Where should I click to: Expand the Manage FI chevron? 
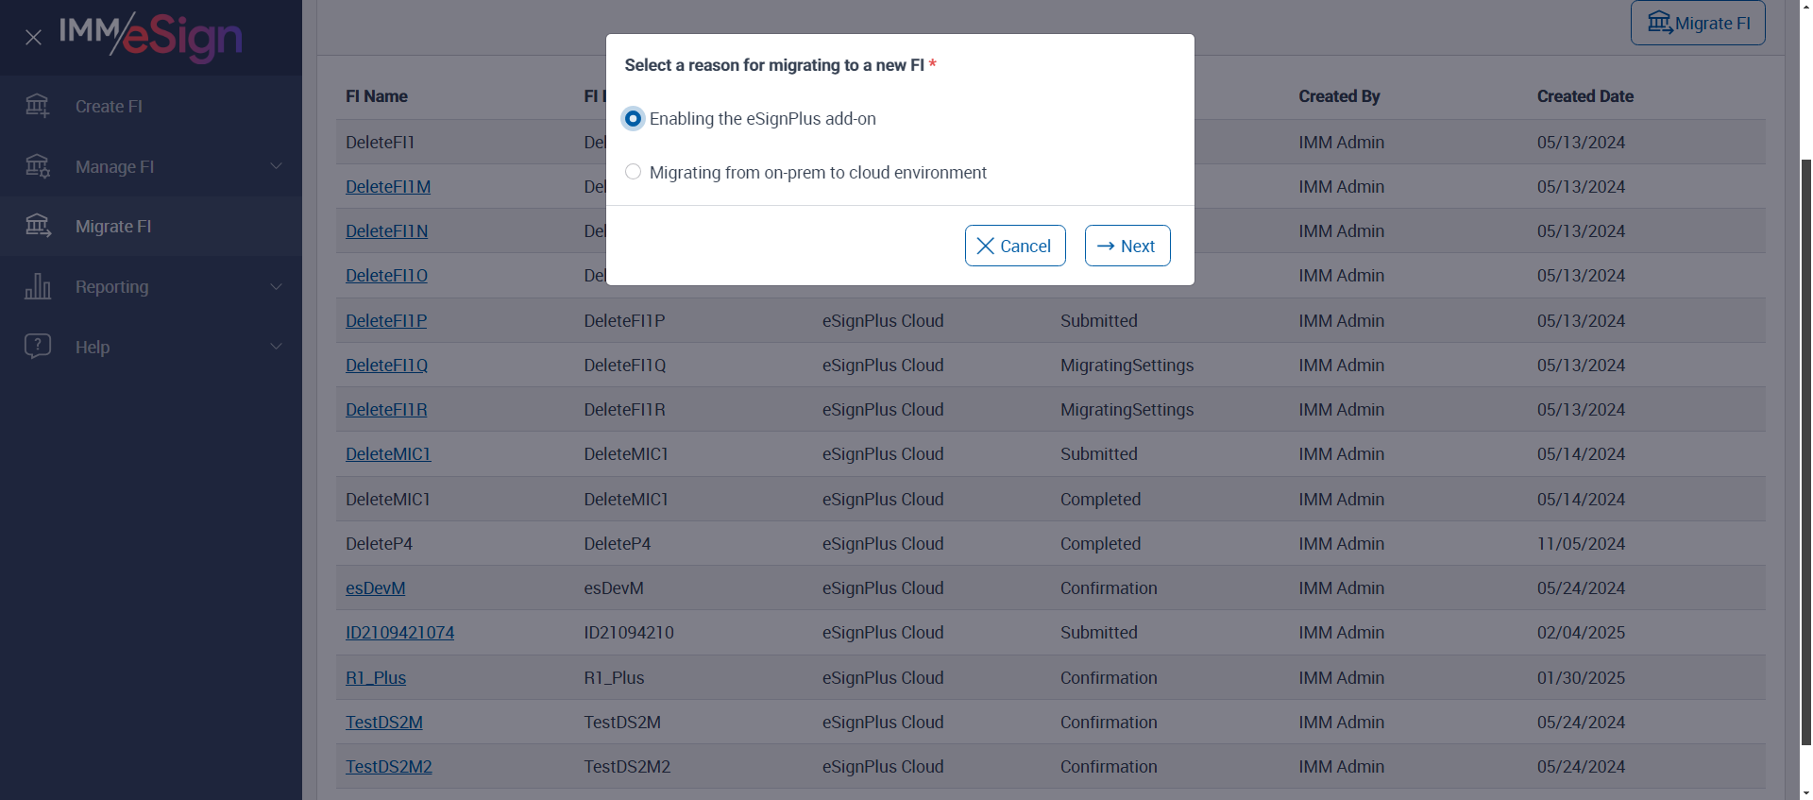coord(276,166)
